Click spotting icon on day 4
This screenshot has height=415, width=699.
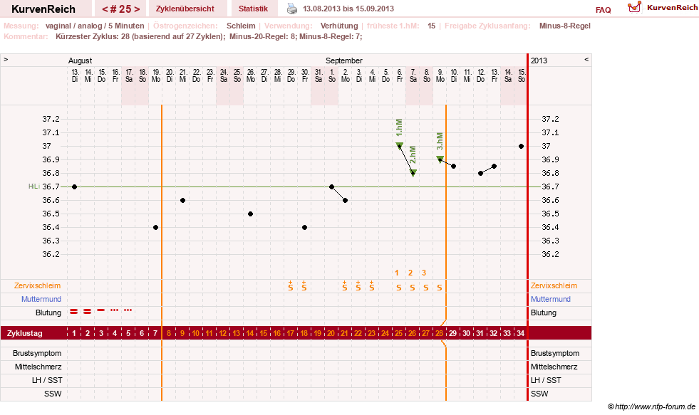click(x=115, y=310)
